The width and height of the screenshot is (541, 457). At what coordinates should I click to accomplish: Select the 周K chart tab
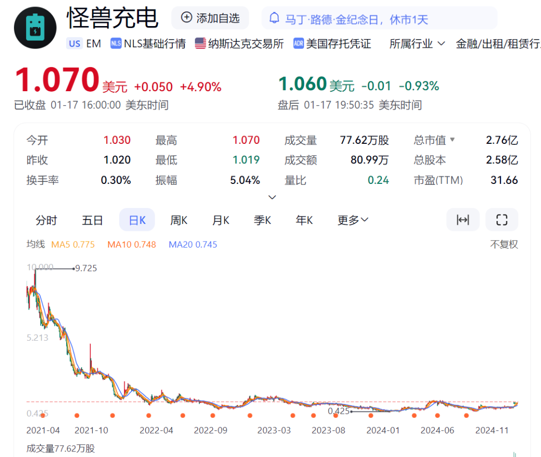tap(178, 220)
